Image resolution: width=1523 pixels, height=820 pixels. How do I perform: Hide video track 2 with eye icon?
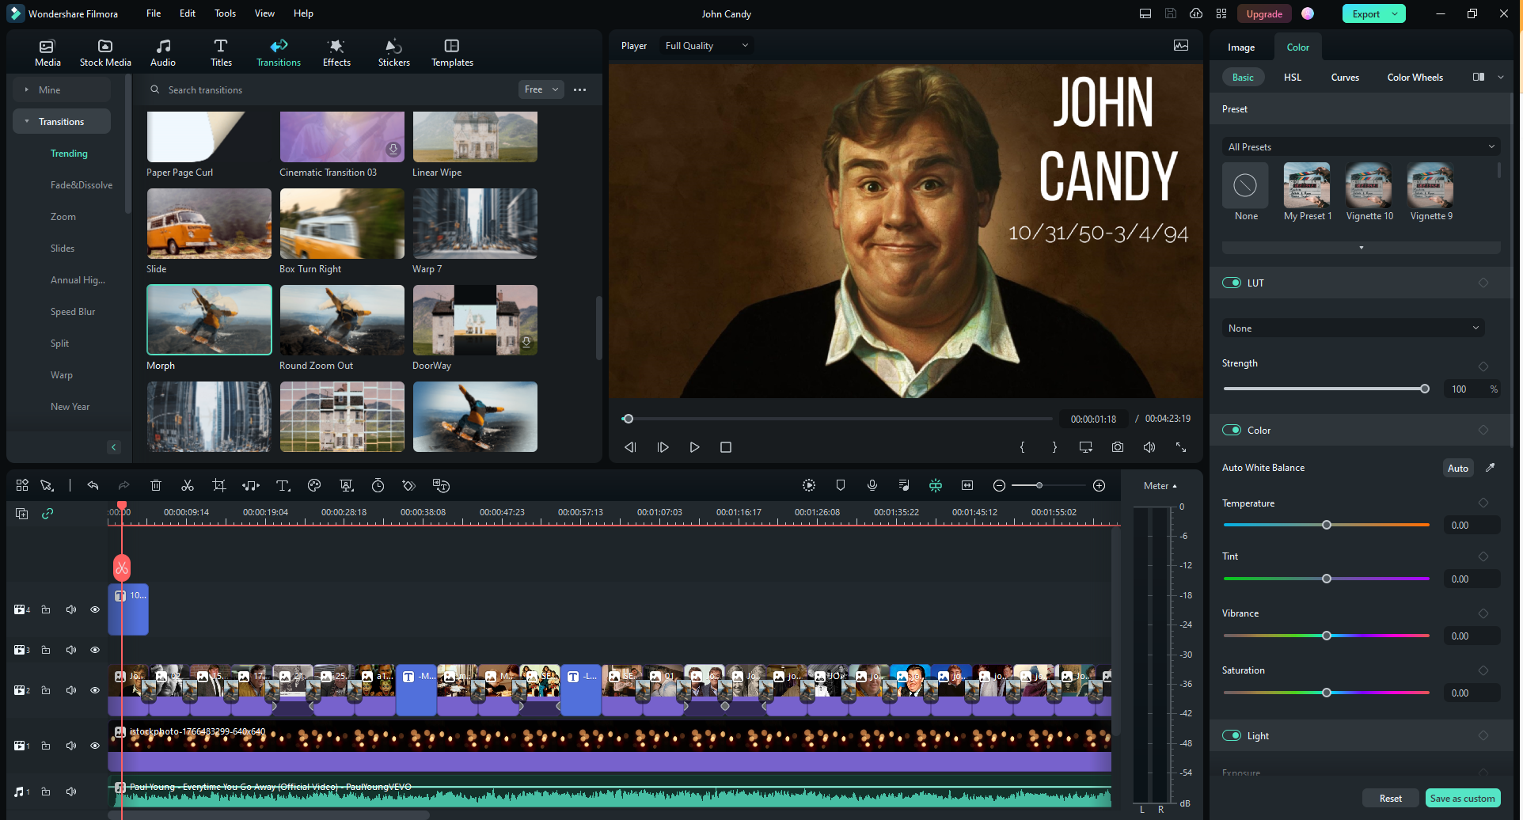[x=95, y=690]
